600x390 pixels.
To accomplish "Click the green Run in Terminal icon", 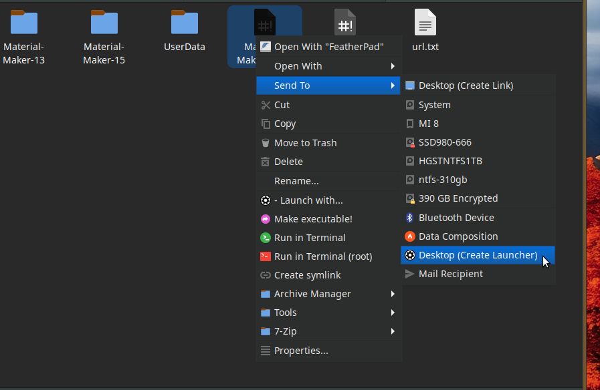I will point(266,238).
